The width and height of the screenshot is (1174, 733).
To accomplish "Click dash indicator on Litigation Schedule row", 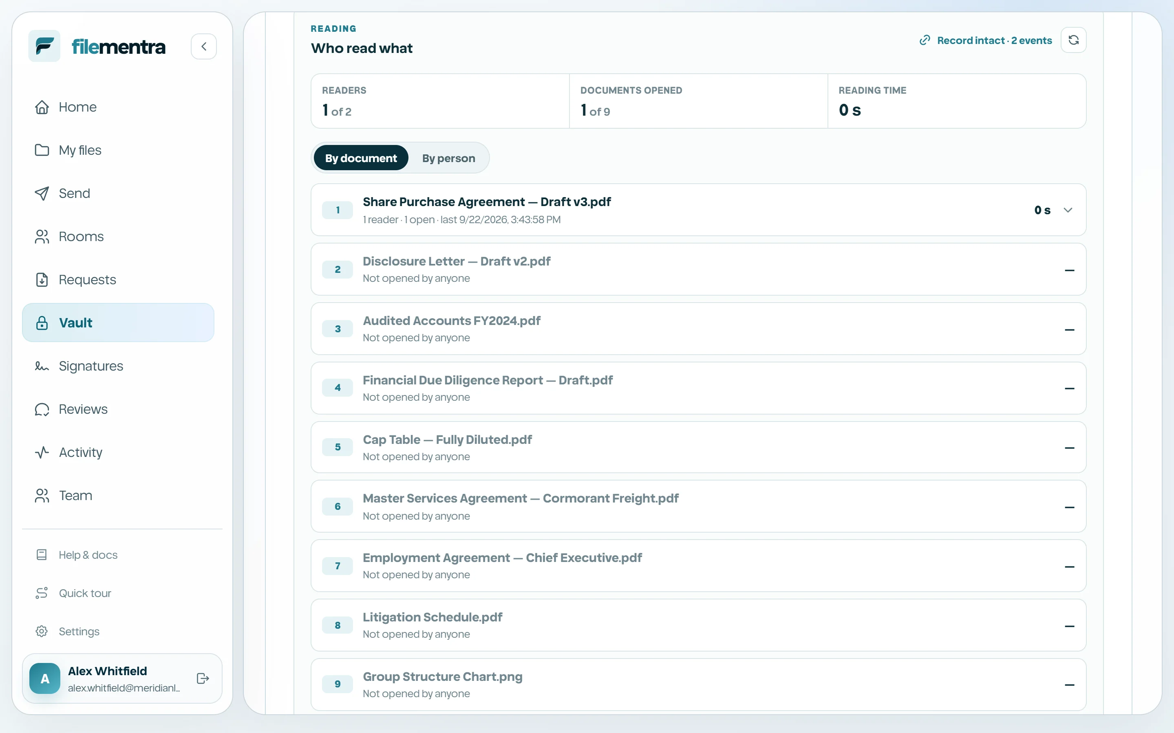I will [x=1069, y=626].
